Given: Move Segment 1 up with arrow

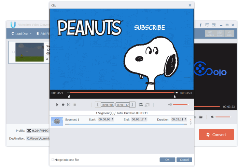Looking at the screenshot, I should pyautogui.click(x=191, y=122).
